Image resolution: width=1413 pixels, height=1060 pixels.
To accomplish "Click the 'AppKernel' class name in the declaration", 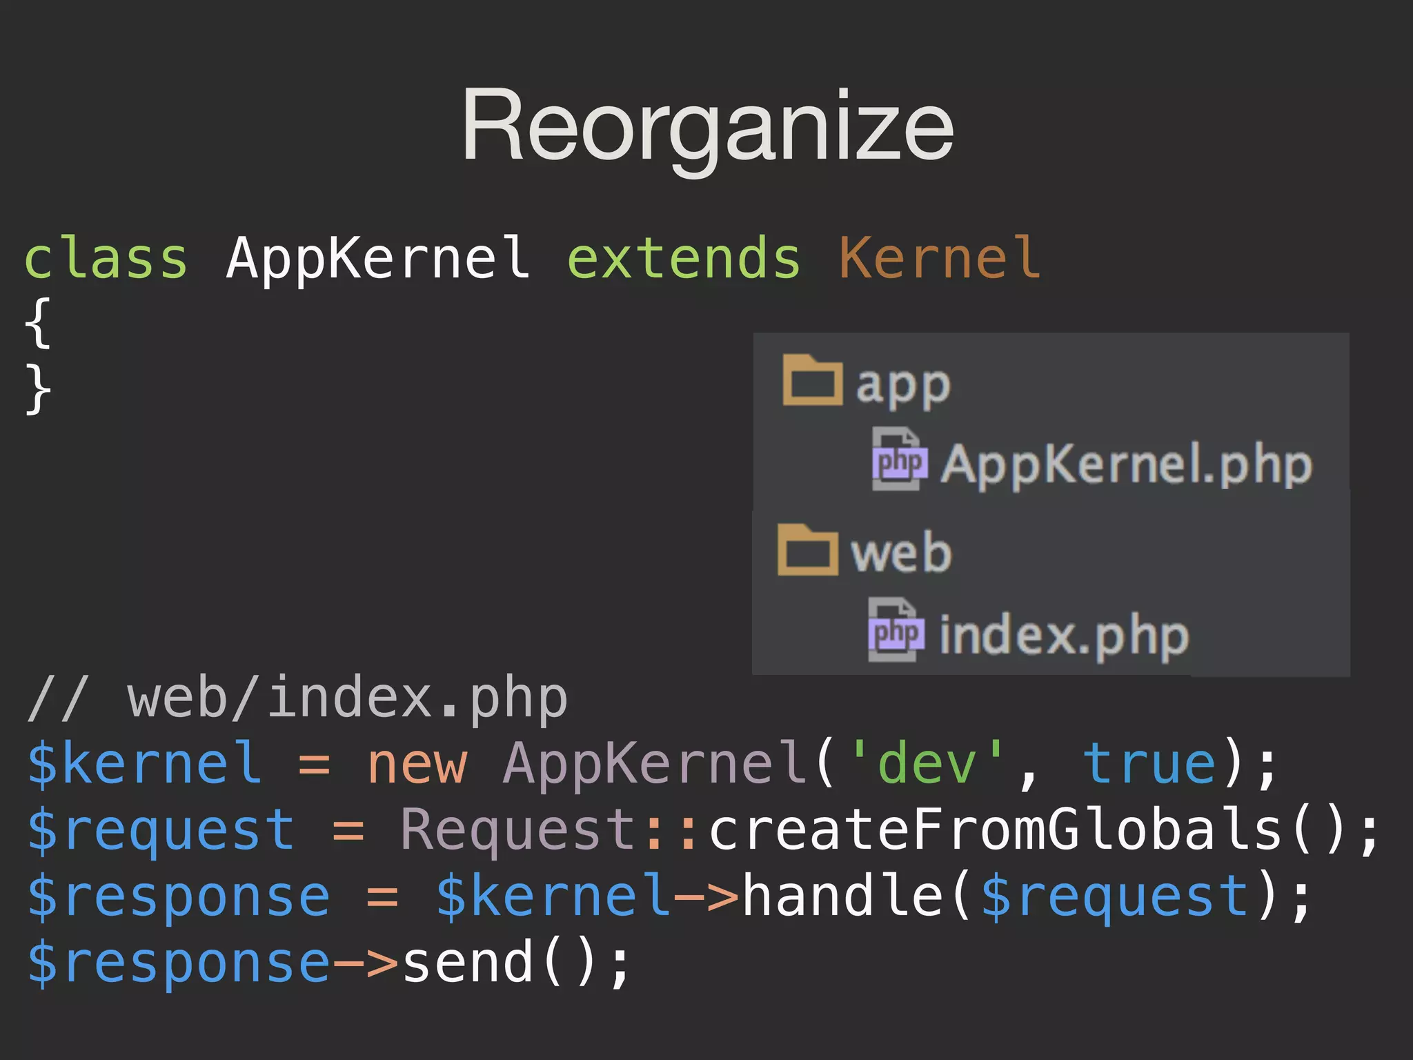I will click(x=378, y=259).
